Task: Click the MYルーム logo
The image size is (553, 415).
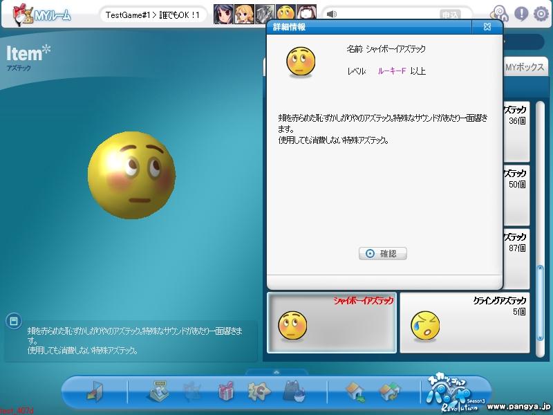Action: click(x=41, y=15)
